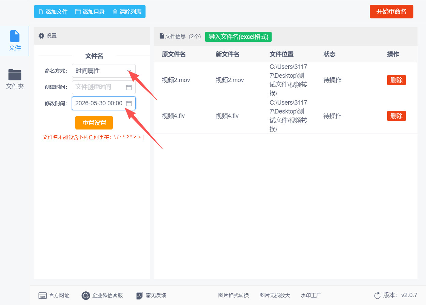Viewport: 426px width, 305px height.
Task: Click the WeChat customer service chat icon
Action: point(86,295)
